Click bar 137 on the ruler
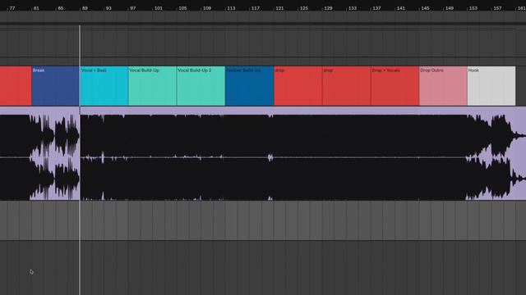This screenshot has height=295, width=526. coord(376,8)
